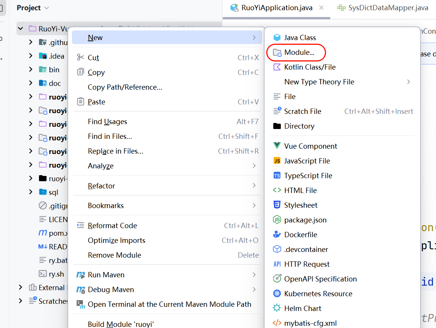The height and width of the screenshot is (328, 436).
Task: Click the Kubernetes Resource icon
Action: [277, 294]
